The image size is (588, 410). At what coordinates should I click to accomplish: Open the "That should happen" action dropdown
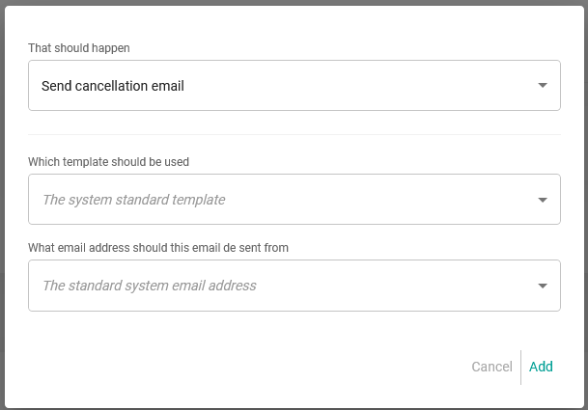pyautogui.click(x=294, y=86)
